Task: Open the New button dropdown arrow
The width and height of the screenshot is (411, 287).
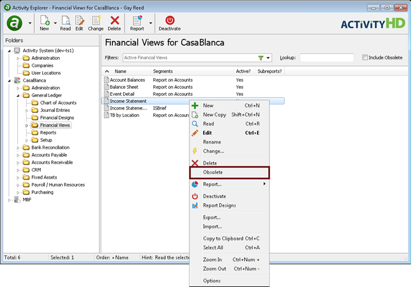Action: click(x=55, y=23)
